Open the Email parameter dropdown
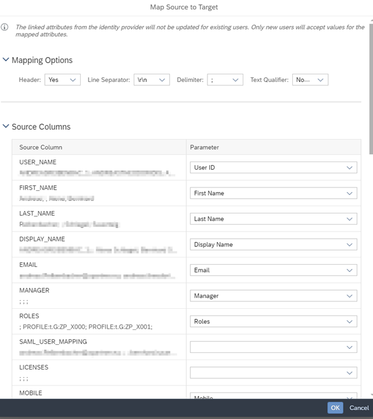Screen dimensions: 373x419 (x=273, y=270)
